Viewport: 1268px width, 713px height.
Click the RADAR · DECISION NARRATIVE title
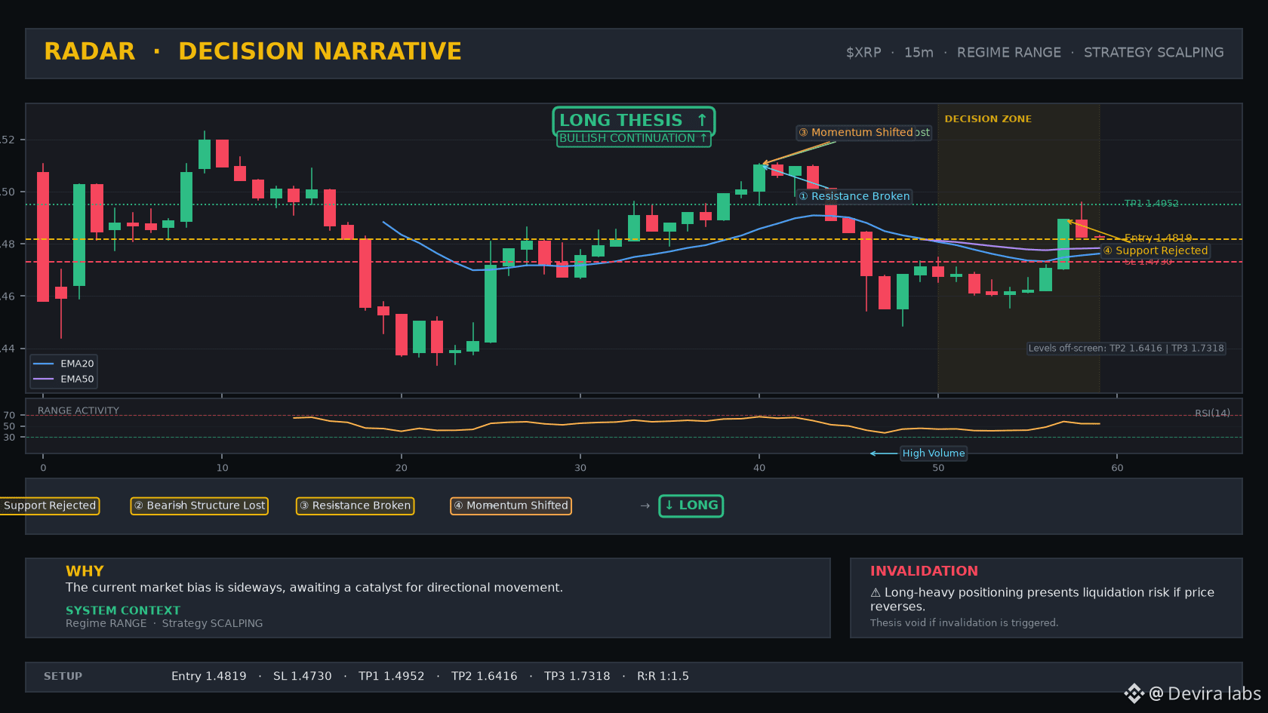click(253, 51)
